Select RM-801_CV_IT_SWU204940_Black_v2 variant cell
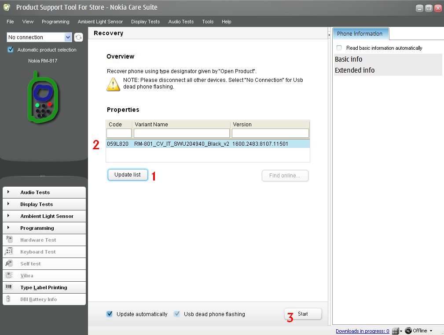This screenshot has height=335, width=444. (181, 144)
